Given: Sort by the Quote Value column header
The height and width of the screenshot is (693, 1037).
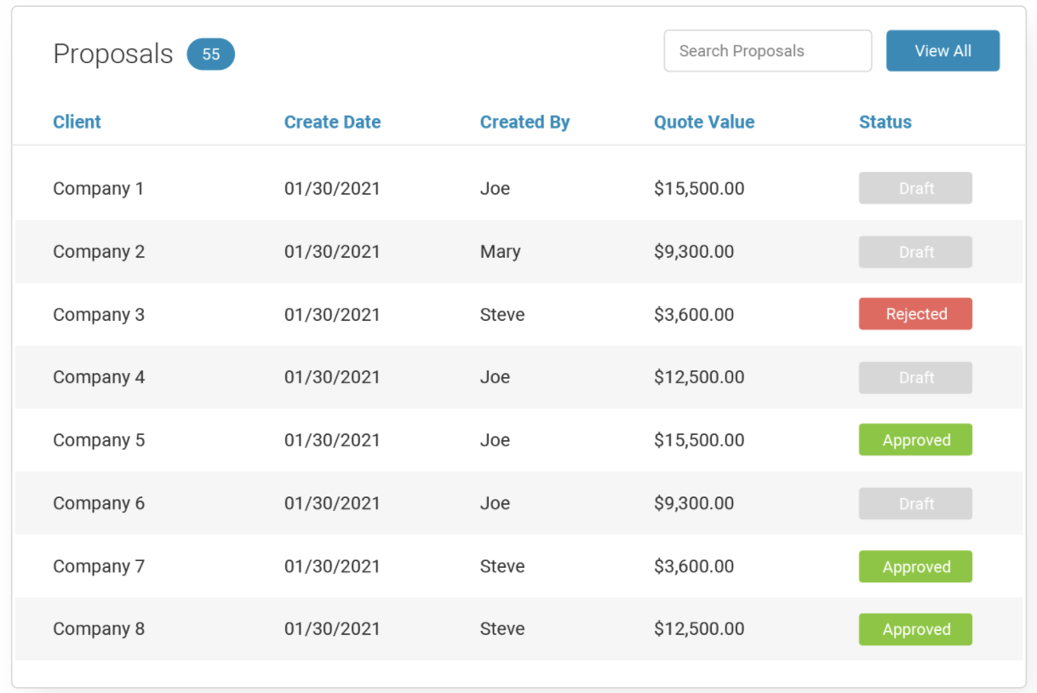Looking at the screenshot, I should point(704,122).
